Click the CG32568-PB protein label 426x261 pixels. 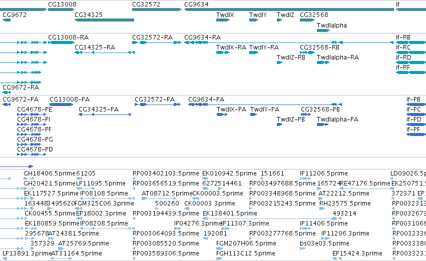click(x=320, y=109)
